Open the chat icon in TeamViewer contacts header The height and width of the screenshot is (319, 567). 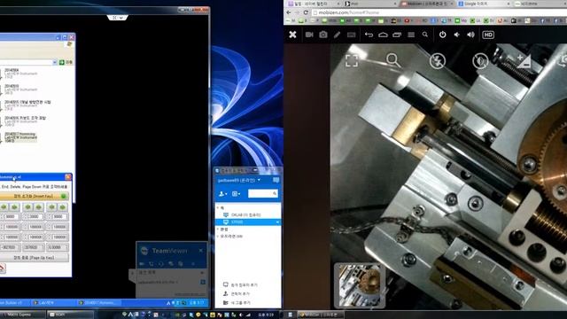[x=276, y=180]
